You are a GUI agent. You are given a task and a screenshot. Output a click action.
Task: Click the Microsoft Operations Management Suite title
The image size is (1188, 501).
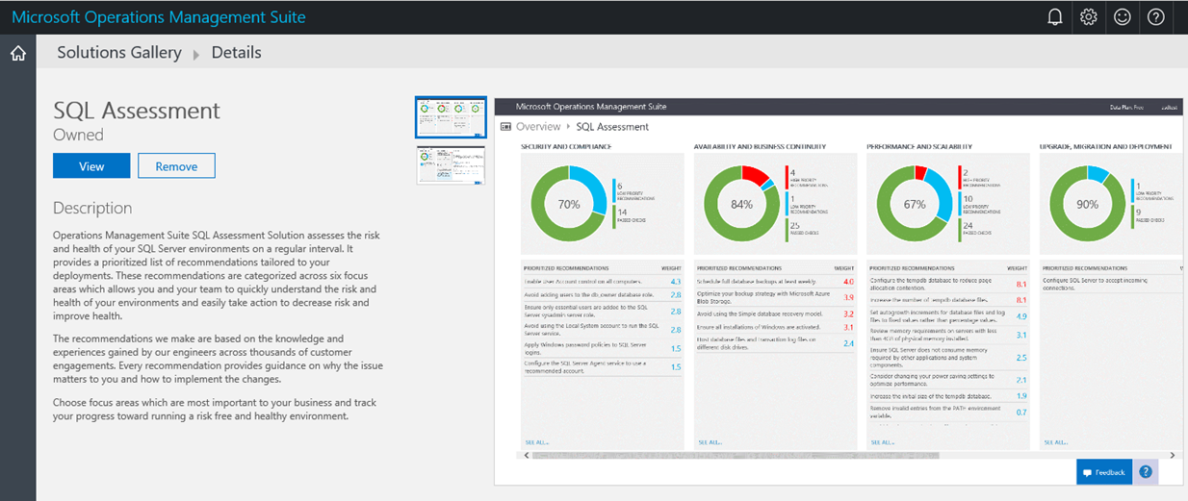point(159,17)
